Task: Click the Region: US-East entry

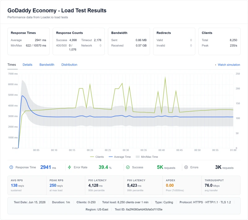Action: click(97, 209)
